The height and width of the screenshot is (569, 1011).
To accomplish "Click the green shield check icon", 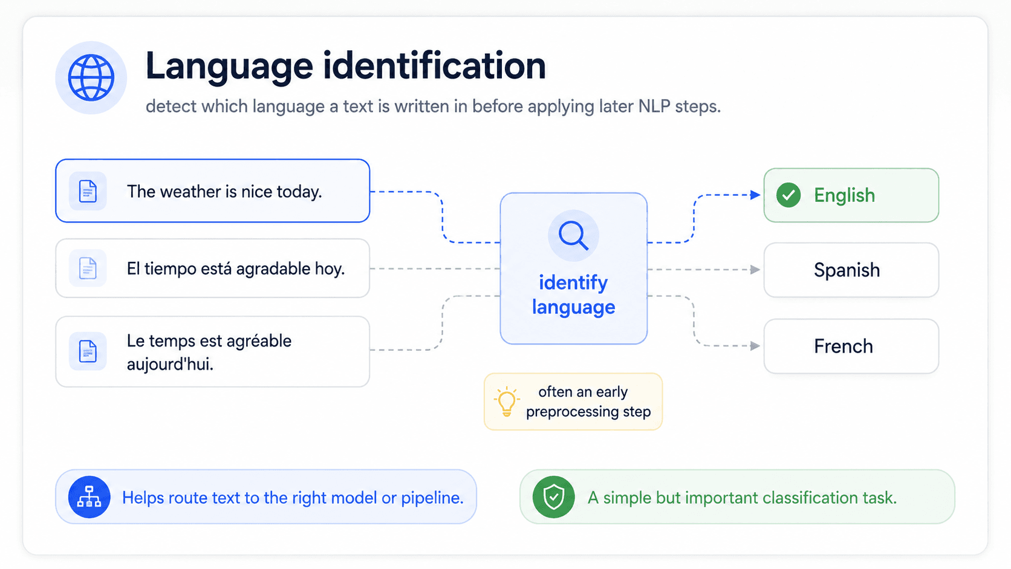I will coord(553,497).
